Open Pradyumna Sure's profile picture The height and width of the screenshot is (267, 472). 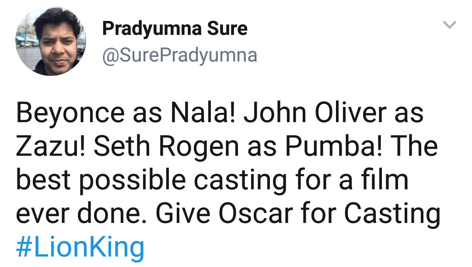point(51,41)
